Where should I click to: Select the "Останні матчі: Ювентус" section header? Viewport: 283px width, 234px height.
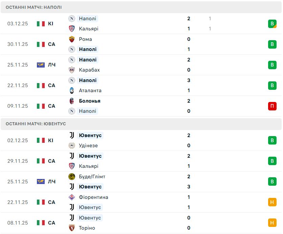[x=36, y=124]
